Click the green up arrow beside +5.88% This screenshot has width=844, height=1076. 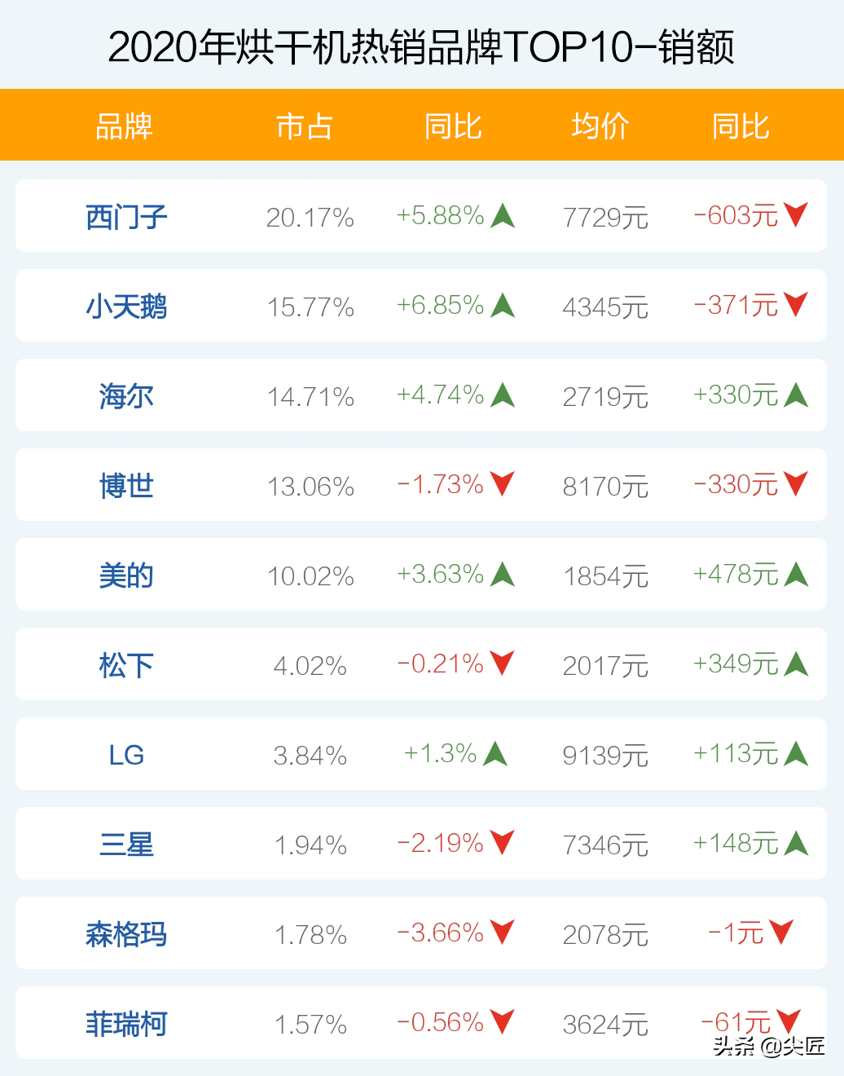point(503,216)
